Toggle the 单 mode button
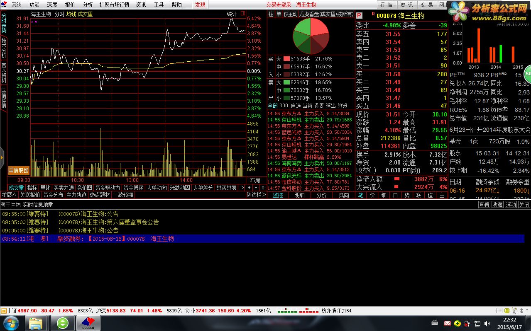This screenshot has width=531, height=331. tap(279, 14)
